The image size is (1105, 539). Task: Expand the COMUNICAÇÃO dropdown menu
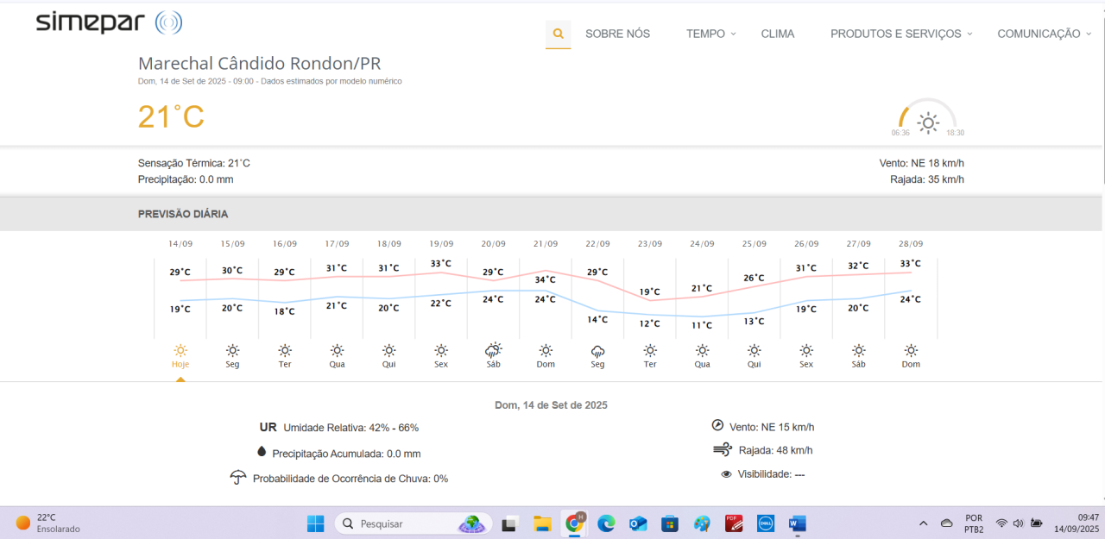click(x=1044, y=34)
